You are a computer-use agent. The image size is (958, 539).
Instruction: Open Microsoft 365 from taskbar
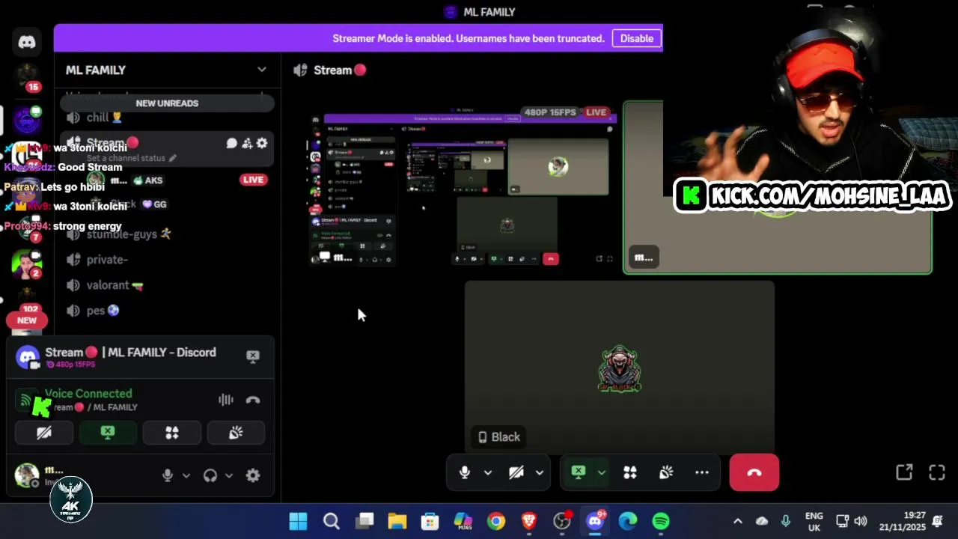coord(463,521)
